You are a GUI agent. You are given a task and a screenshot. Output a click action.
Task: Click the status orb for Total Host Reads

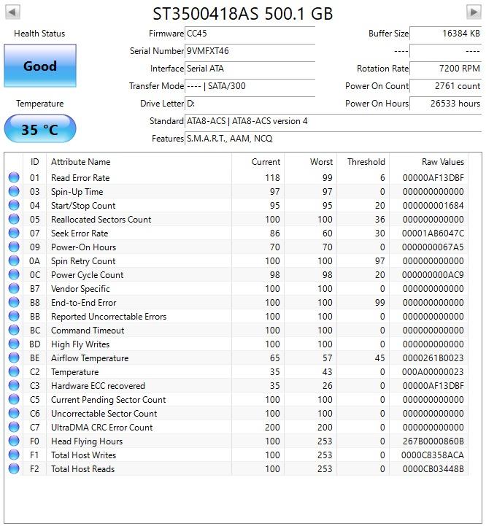pos(14,468)
